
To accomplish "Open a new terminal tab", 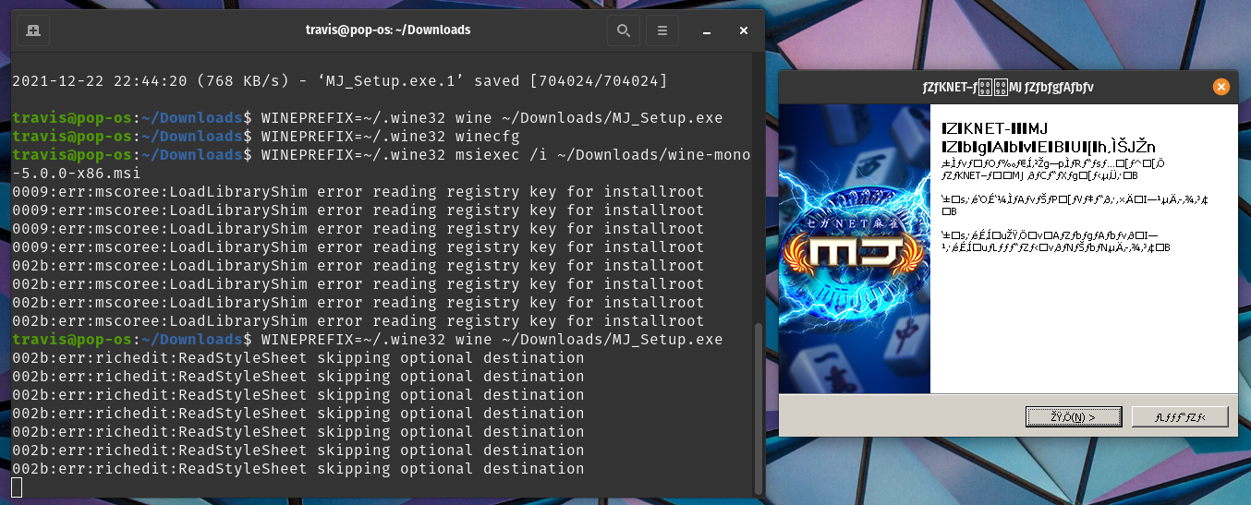I will point(33,30).
